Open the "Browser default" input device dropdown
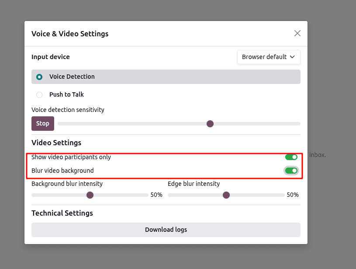Image resolution: width=356 pixels, height=269 pixels. point(268,57)
